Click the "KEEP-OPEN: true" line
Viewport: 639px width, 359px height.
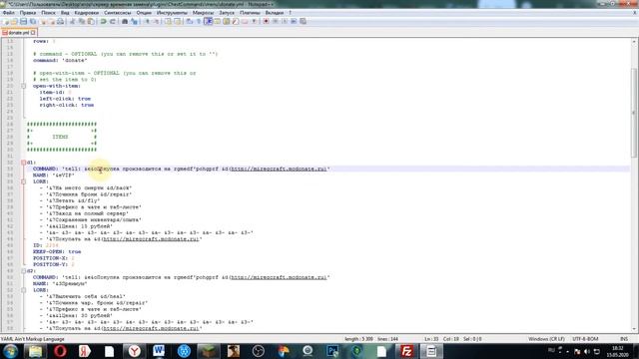point(57,251)
